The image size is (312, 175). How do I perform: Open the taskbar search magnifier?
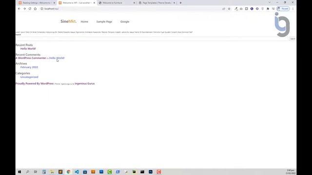[27, 172]
